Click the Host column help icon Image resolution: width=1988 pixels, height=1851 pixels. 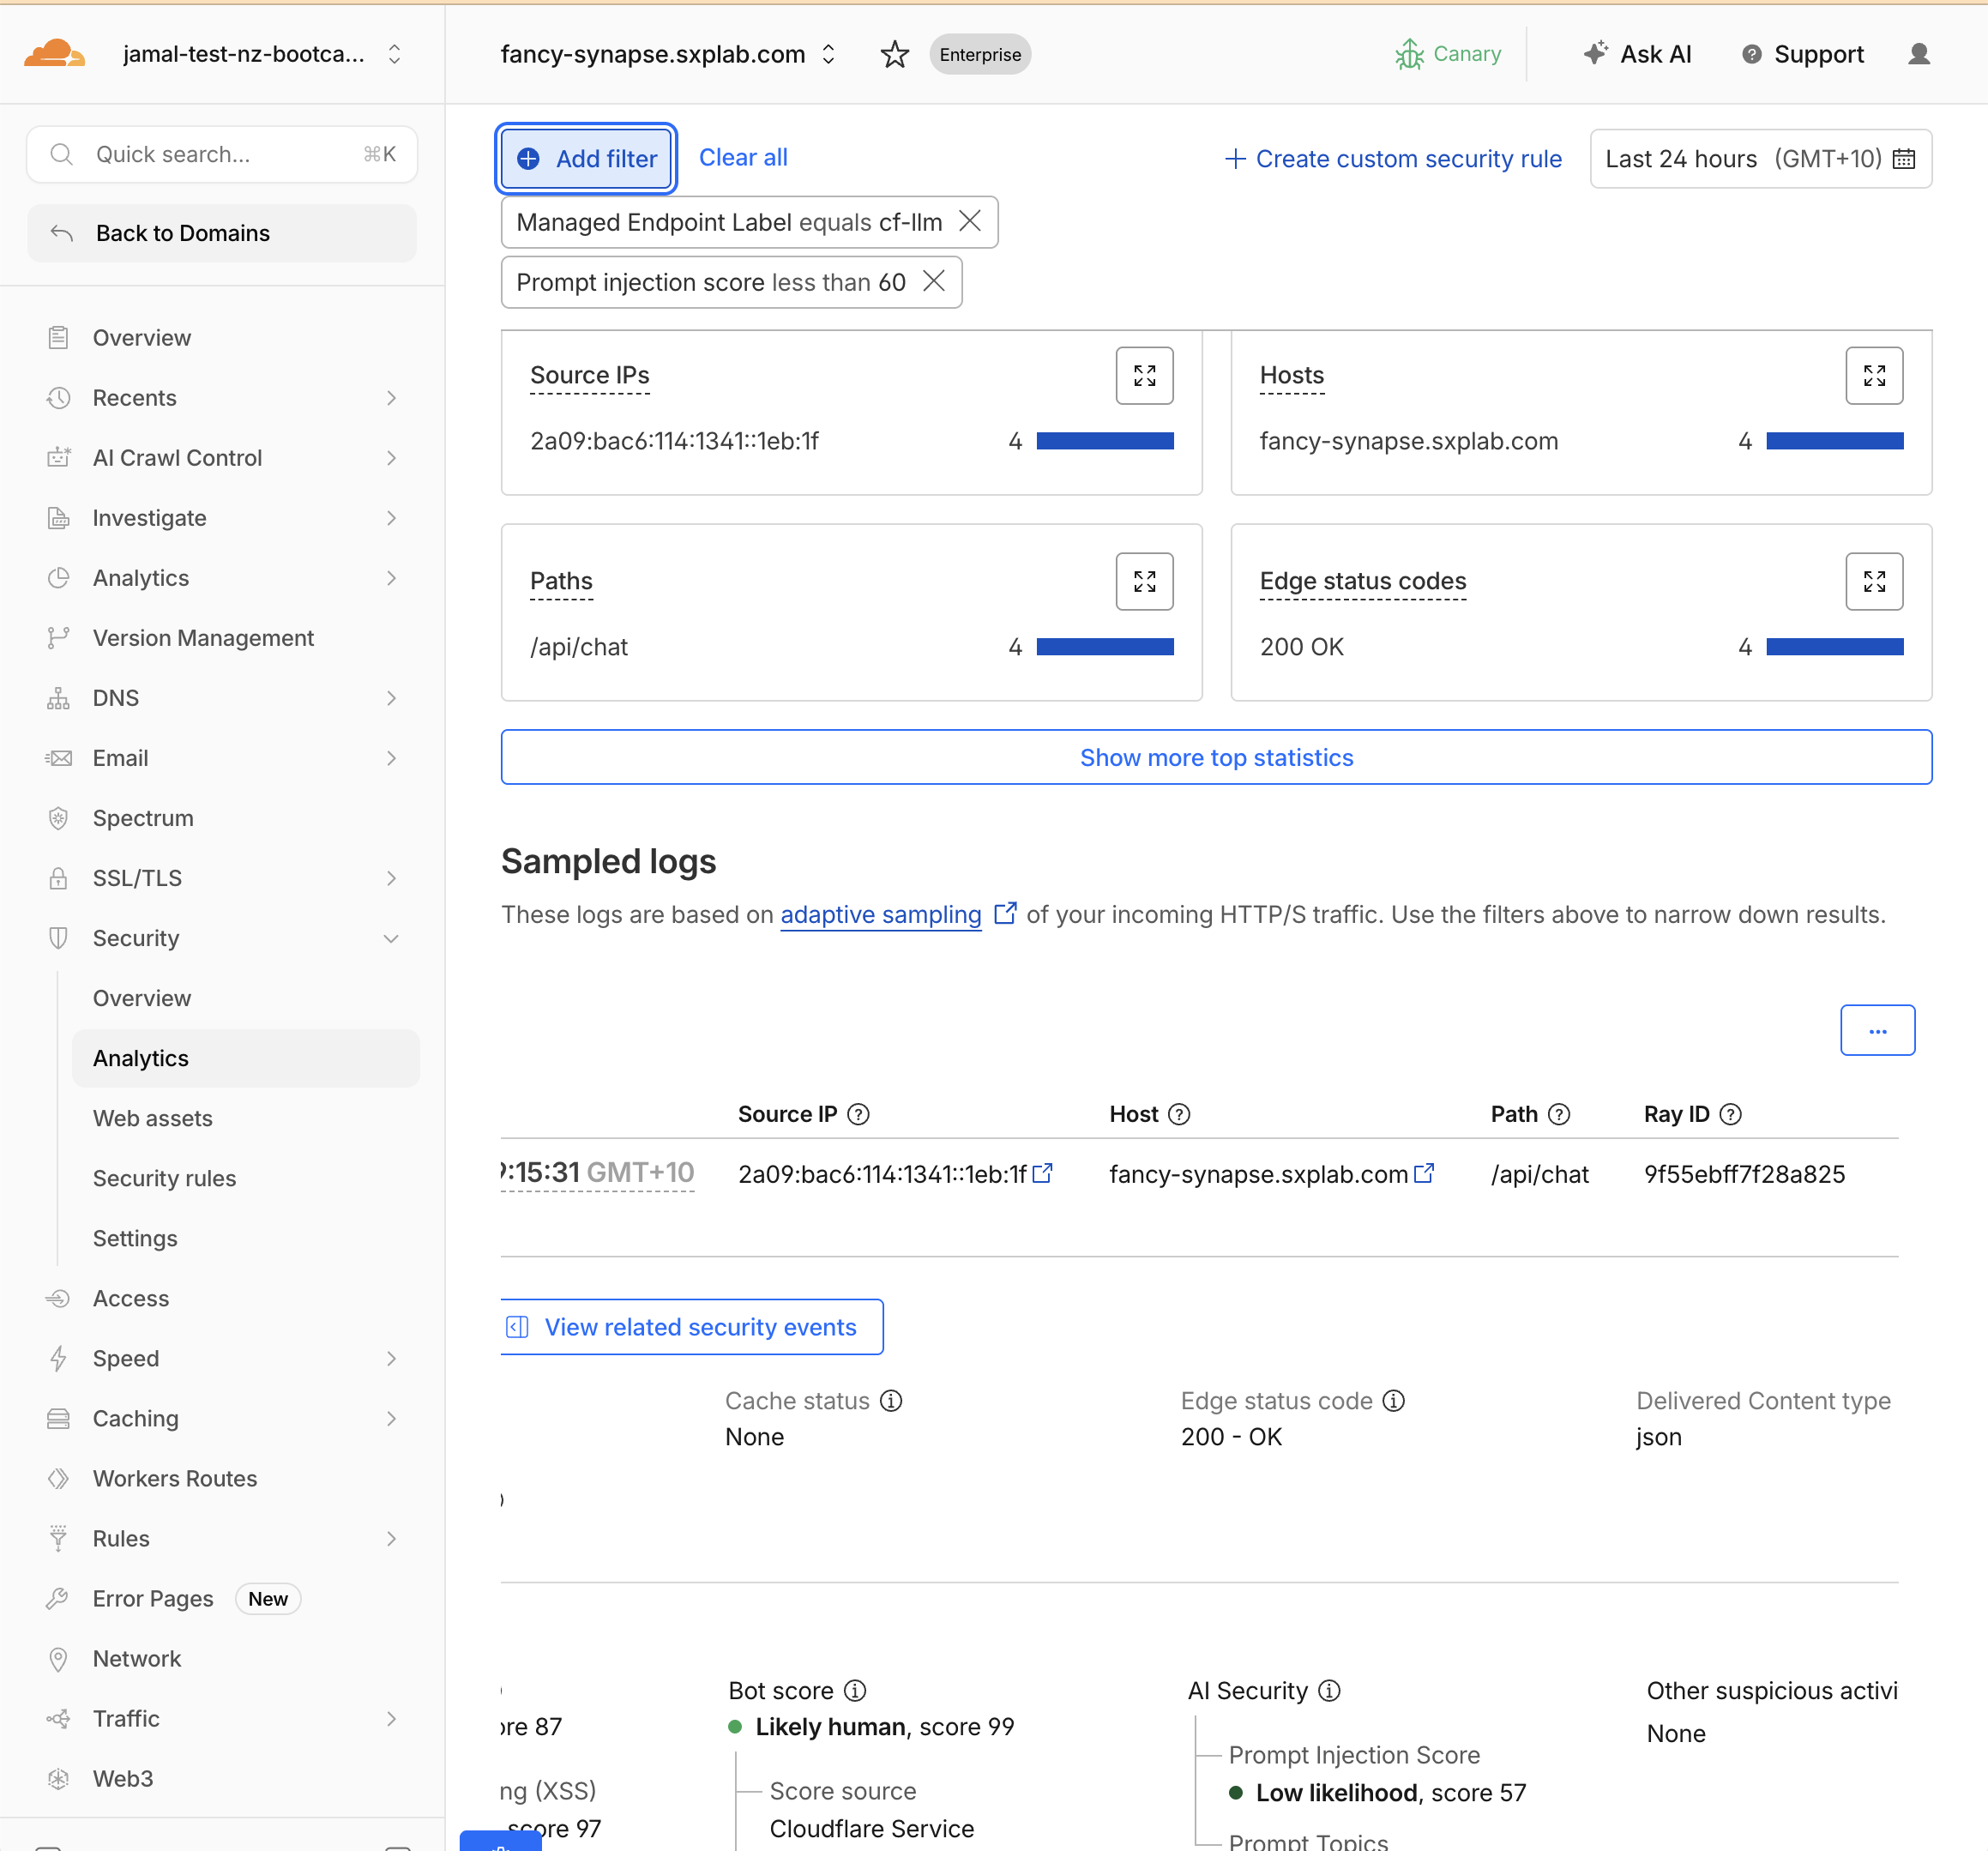tap(1179, 1114)
